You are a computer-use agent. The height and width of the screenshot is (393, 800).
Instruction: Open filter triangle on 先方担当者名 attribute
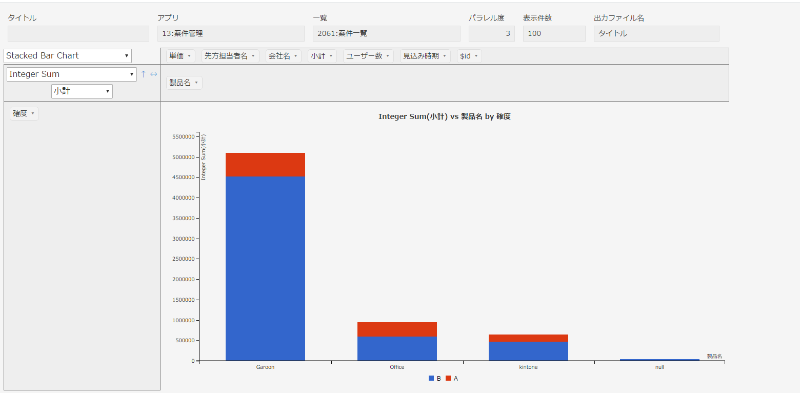(253, 56)
